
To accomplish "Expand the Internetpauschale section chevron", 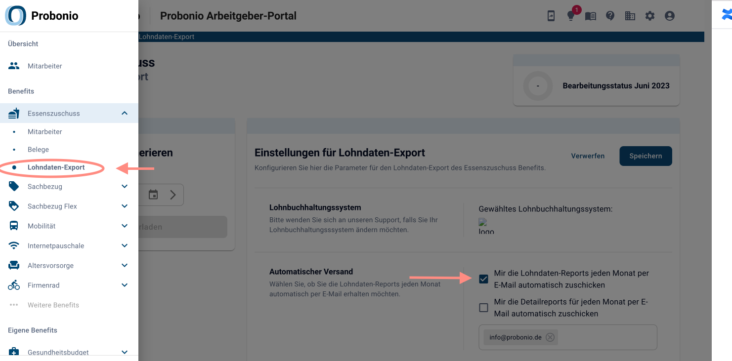I will tap(125, 245).
